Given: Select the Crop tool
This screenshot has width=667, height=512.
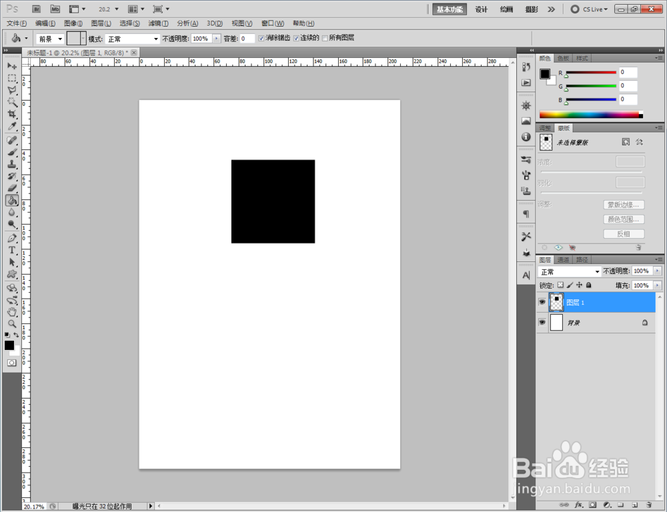Looking at the screenshot, I should click(x=12, y=114).
